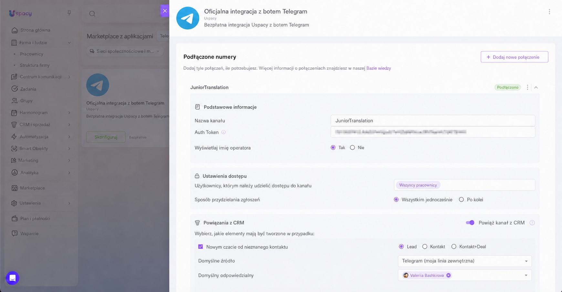Click the Smart Obiekty icon
Screen dimensions: 562x292
click(14, 149)
